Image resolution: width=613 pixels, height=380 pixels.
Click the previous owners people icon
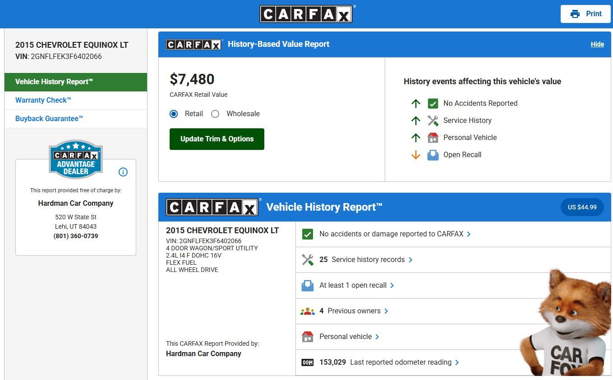pyautogui.click(x=308, y=311)
